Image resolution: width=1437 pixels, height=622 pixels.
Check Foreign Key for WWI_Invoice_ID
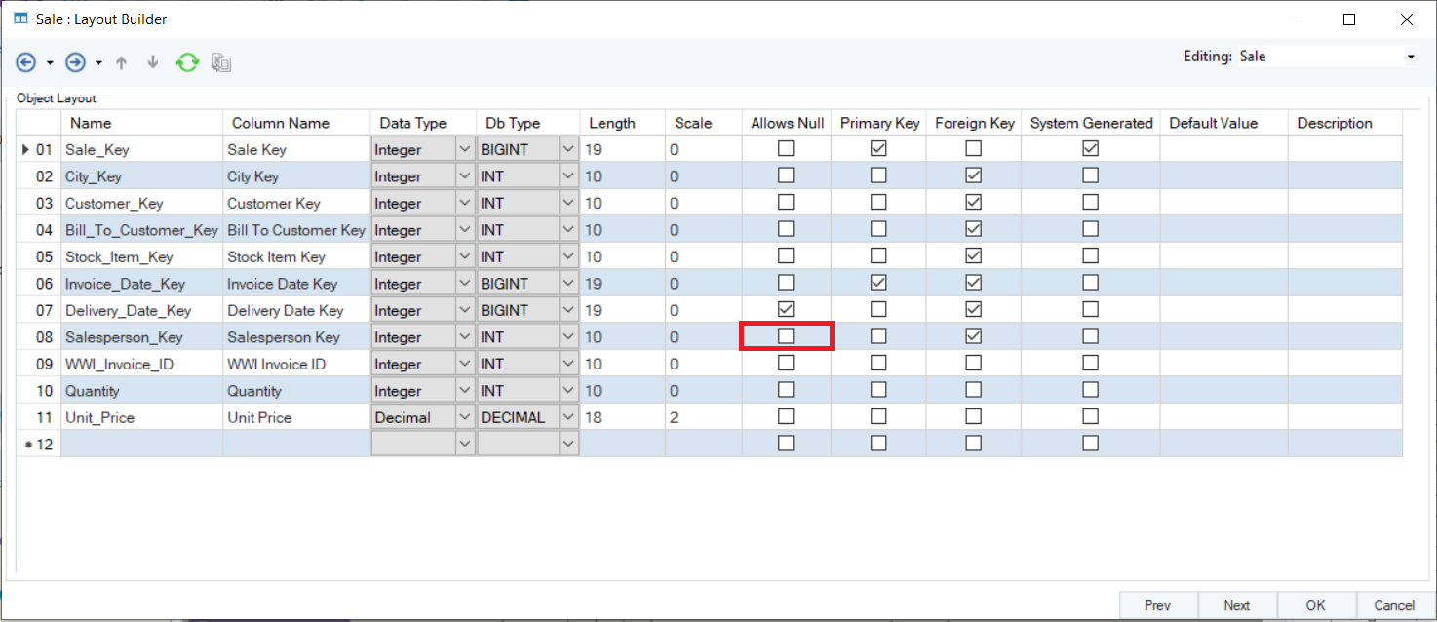[973, 363]
